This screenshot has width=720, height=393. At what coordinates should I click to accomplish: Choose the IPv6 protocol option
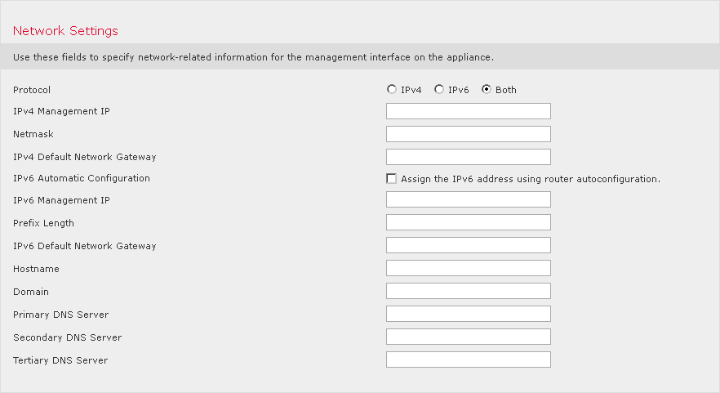440,90
